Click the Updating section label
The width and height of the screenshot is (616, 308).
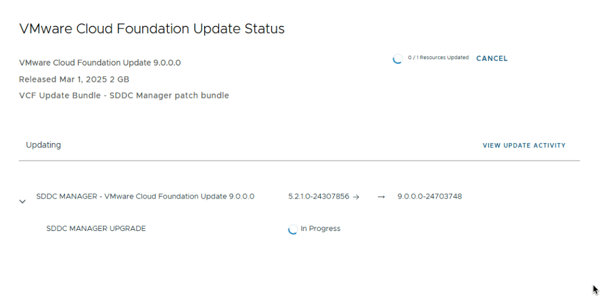[x=43, y=145]
